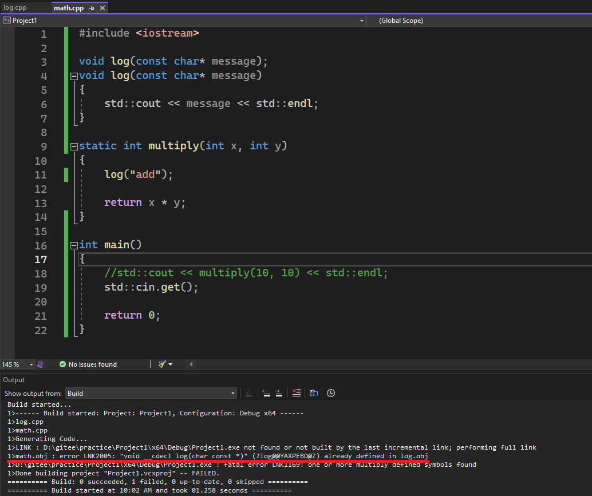Clear all text in the Output window
592x496 pixels.
(297, 393)
